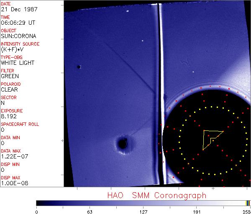Click the INTENSITY SOURCE label
Screen dimensions: 251x214
pos(20,44)
